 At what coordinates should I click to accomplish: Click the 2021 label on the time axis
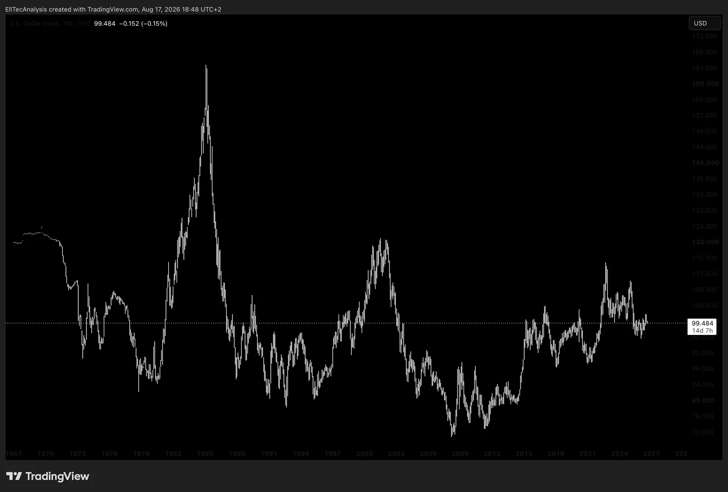point(588,453)
